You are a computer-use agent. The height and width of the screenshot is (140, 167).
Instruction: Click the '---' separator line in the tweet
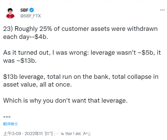click(x=7, y=117)
